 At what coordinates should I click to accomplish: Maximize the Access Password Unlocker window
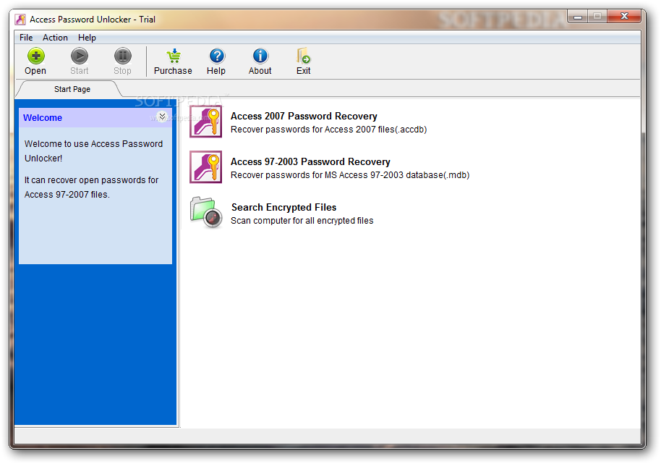[x=597, y=17]
